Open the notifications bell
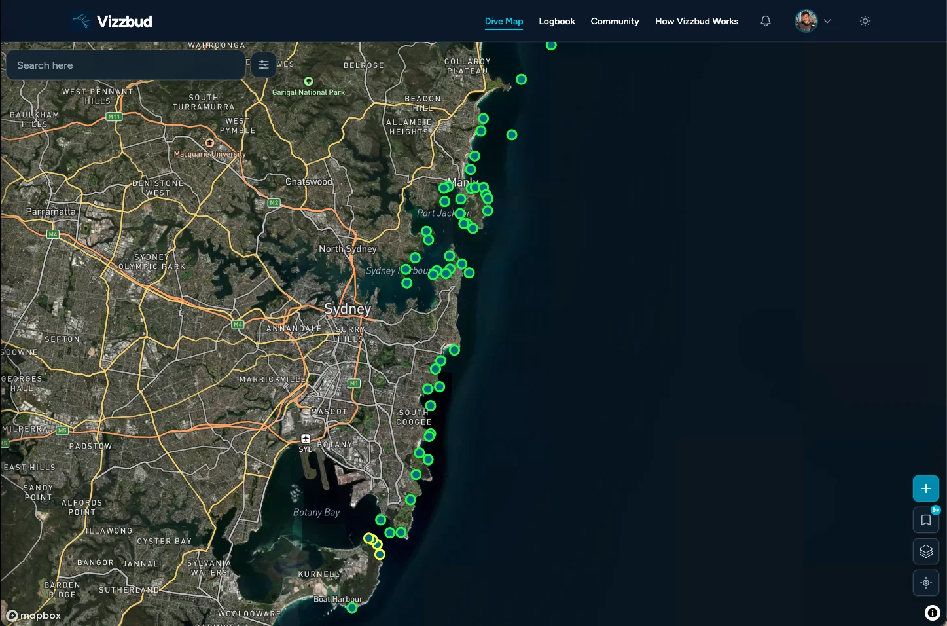947x626 pixels. 765,21
